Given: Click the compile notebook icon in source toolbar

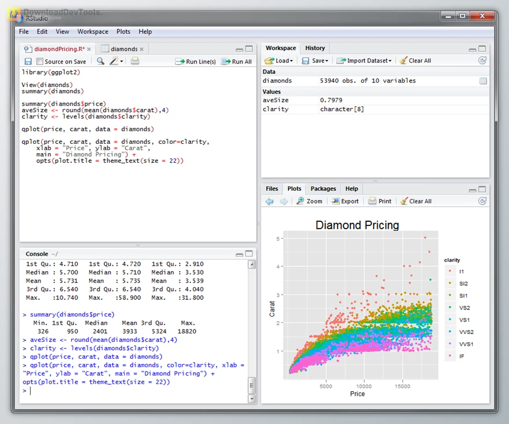Looking at the screenshot, I should (x=135, y=61).
